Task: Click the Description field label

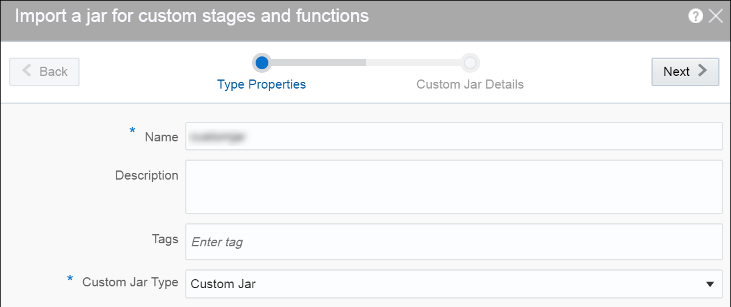Action: (x=147, y=175)
